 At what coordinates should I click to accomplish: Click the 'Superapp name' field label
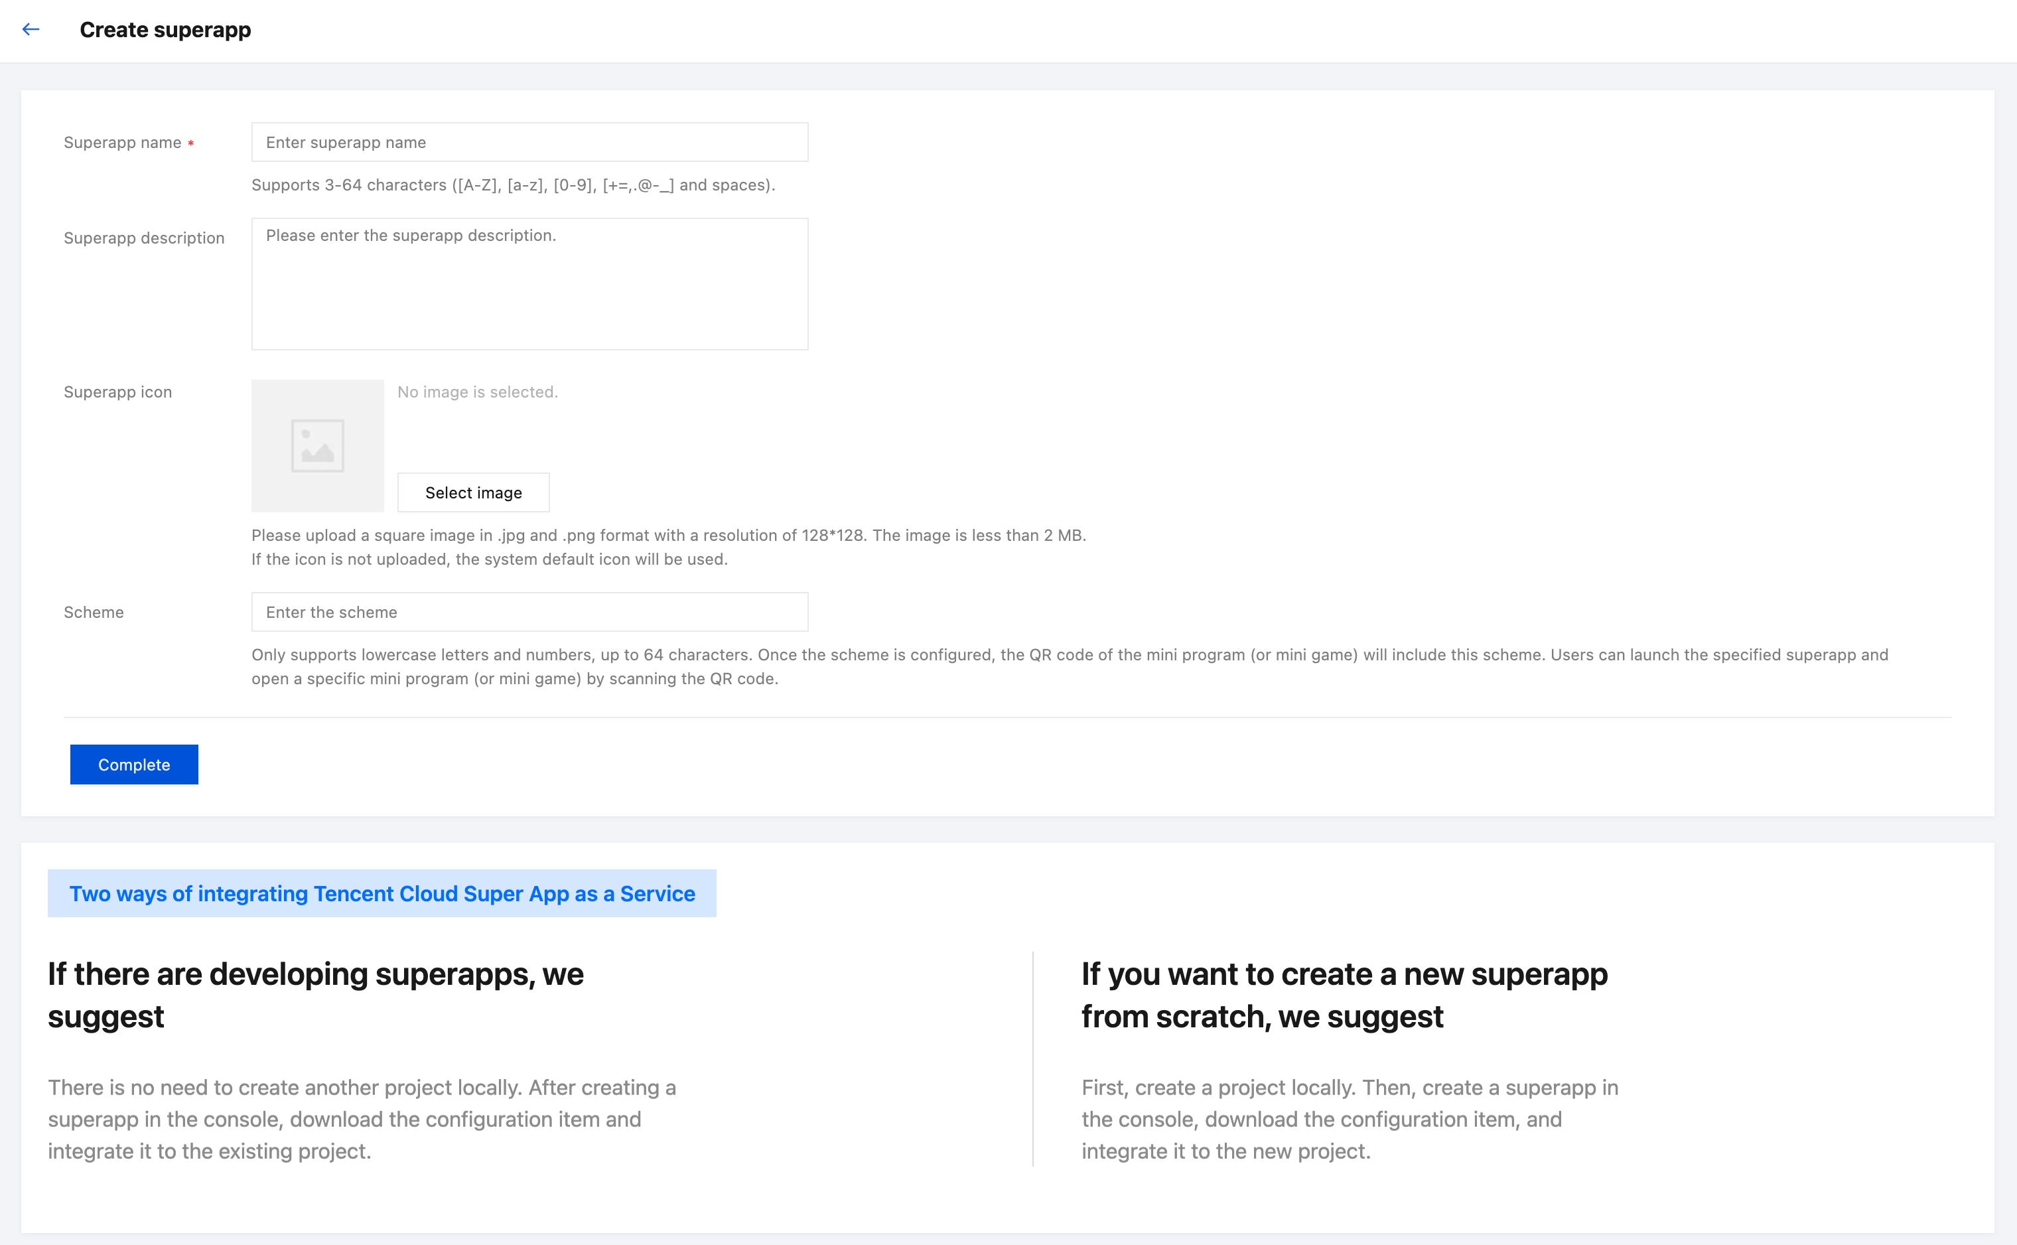(x=122, y=143)
